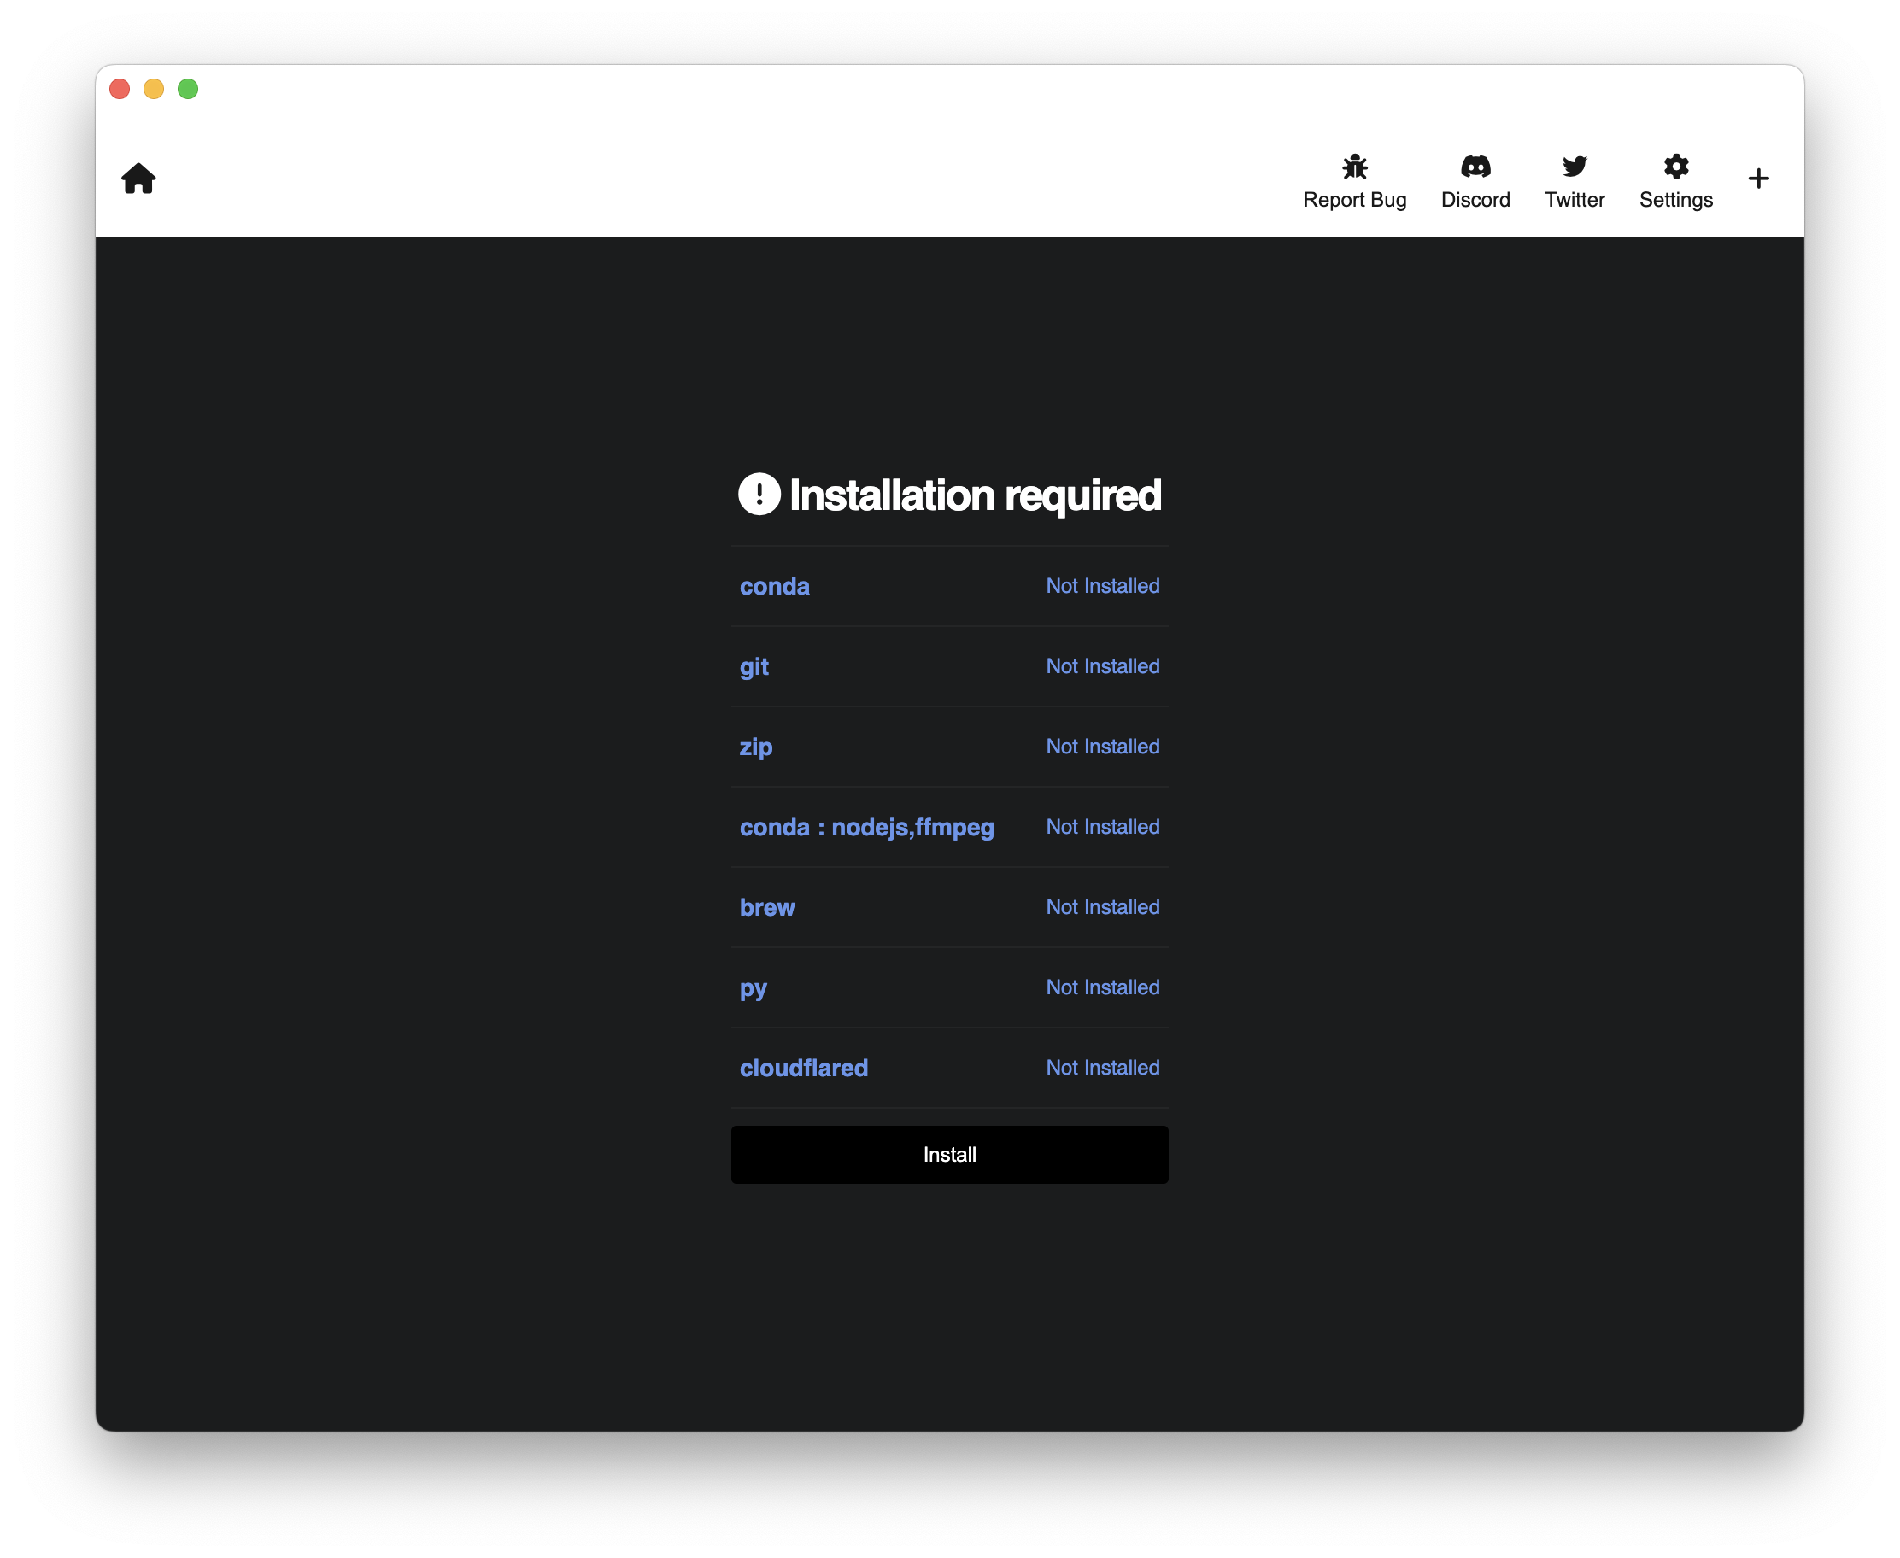Click the green fullscreen window button

click(x=188, y=89)
